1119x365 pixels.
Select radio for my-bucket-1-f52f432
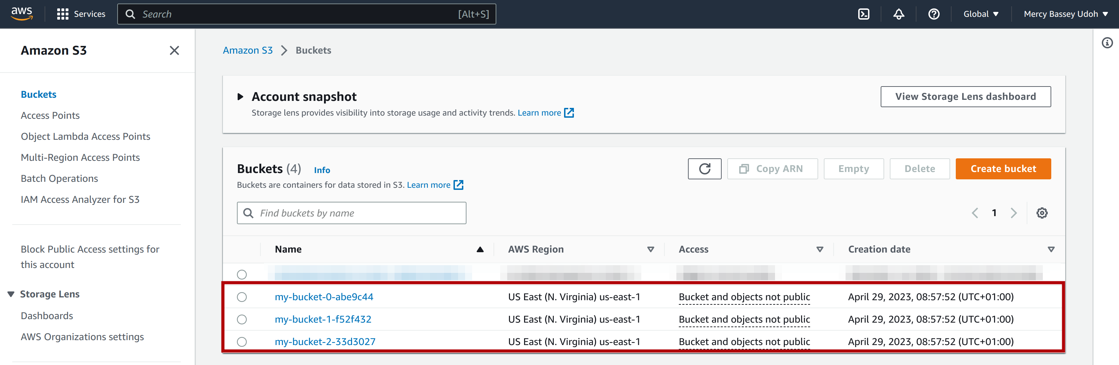[242, 319]
